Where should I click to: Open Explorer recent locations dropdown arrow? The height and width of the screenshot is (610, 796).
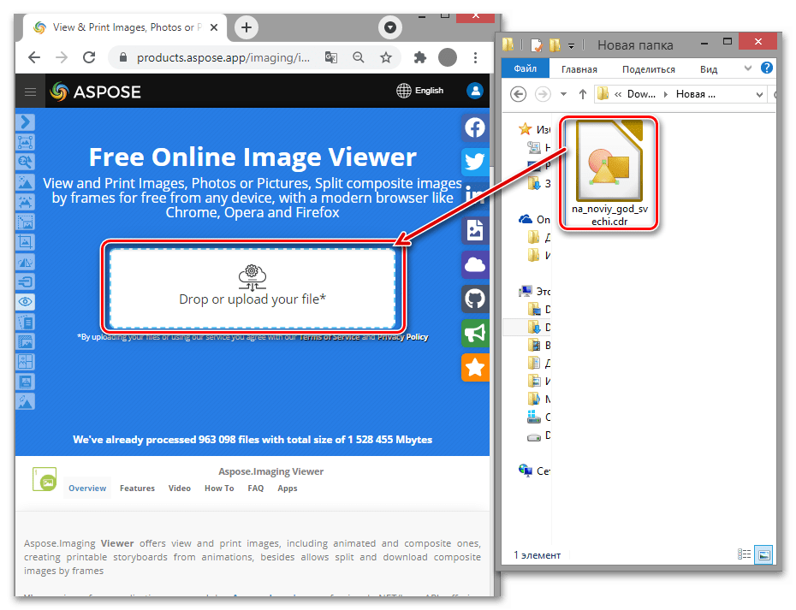tap(563, 94)
